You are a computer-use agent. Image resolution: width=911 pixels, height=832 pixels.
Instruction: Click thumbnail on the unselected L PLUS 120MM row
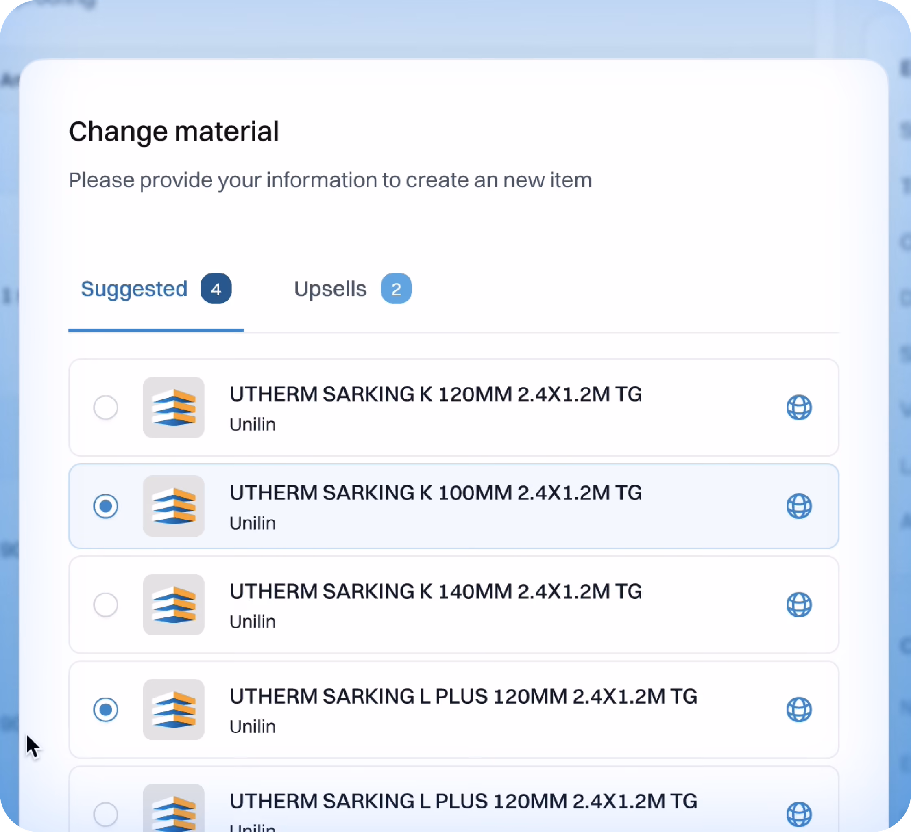(174, 808)
